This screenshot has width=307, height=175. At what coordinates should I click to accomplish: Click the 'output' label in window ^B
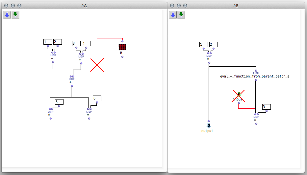tap(207, 131)
